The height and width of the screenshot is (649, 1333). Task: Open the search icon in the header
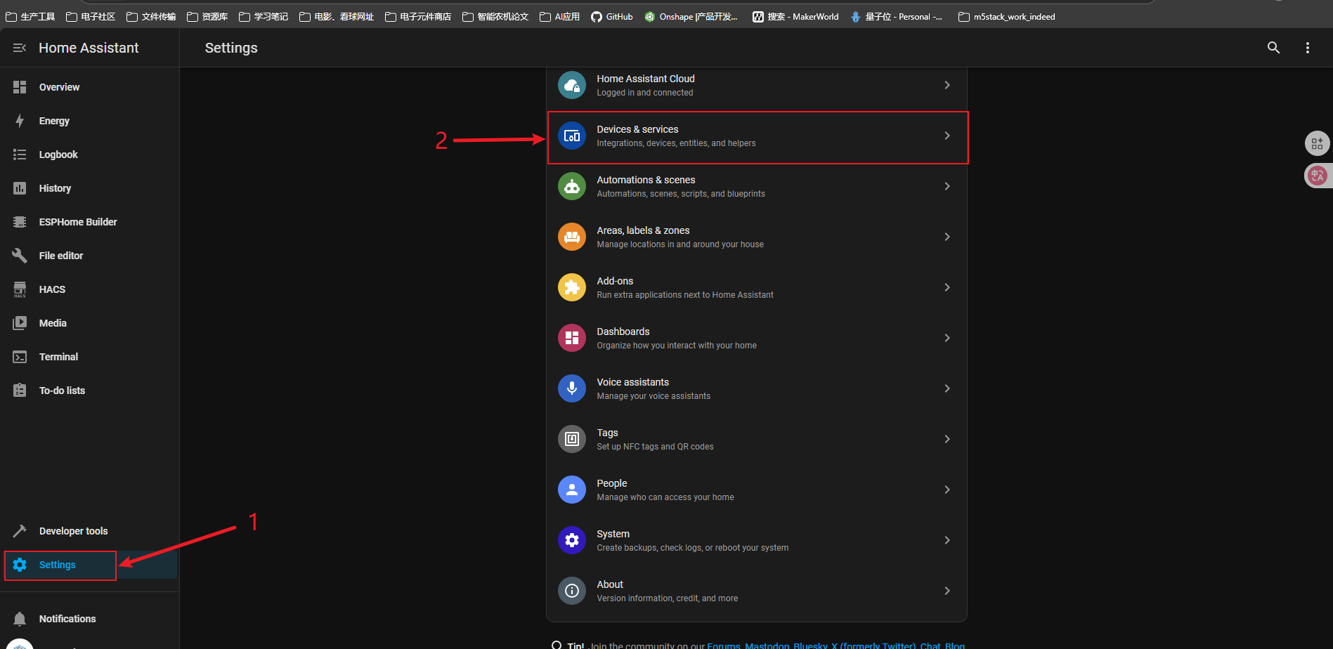[x=1273, y=48]
